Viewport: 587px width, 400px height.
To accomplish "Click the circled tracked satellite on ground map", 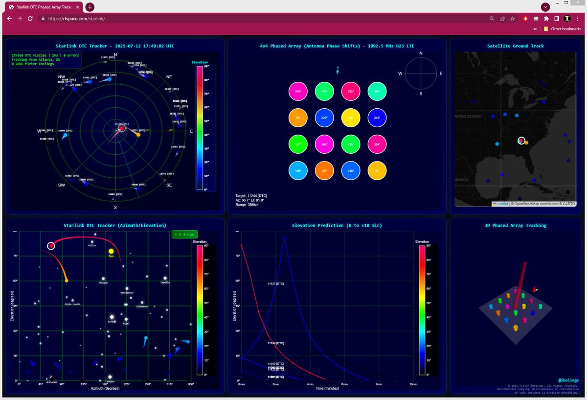I will 521,141.
